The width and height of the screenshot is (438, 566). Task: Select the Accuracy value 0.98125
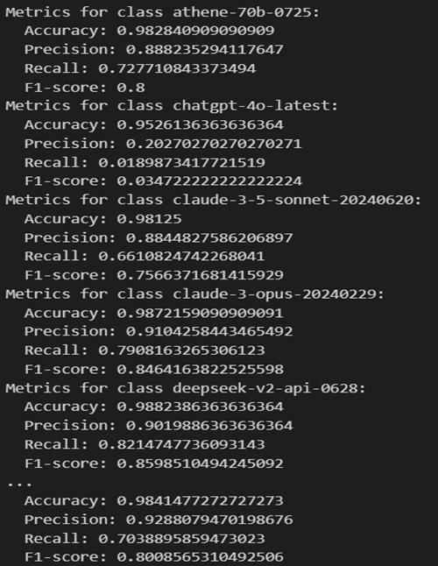[x=149, y=219]
